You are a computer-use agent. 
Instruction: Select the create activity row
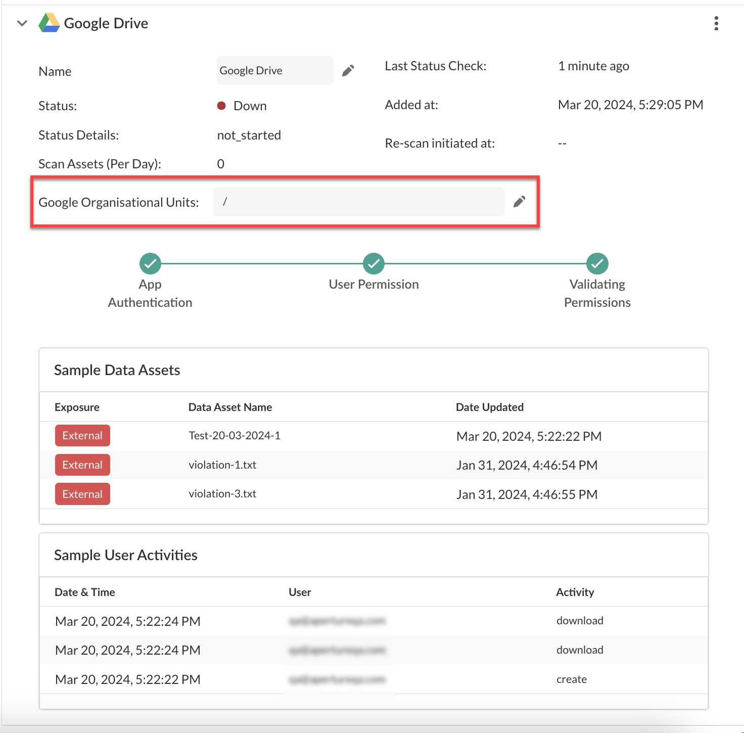point(571,679)
